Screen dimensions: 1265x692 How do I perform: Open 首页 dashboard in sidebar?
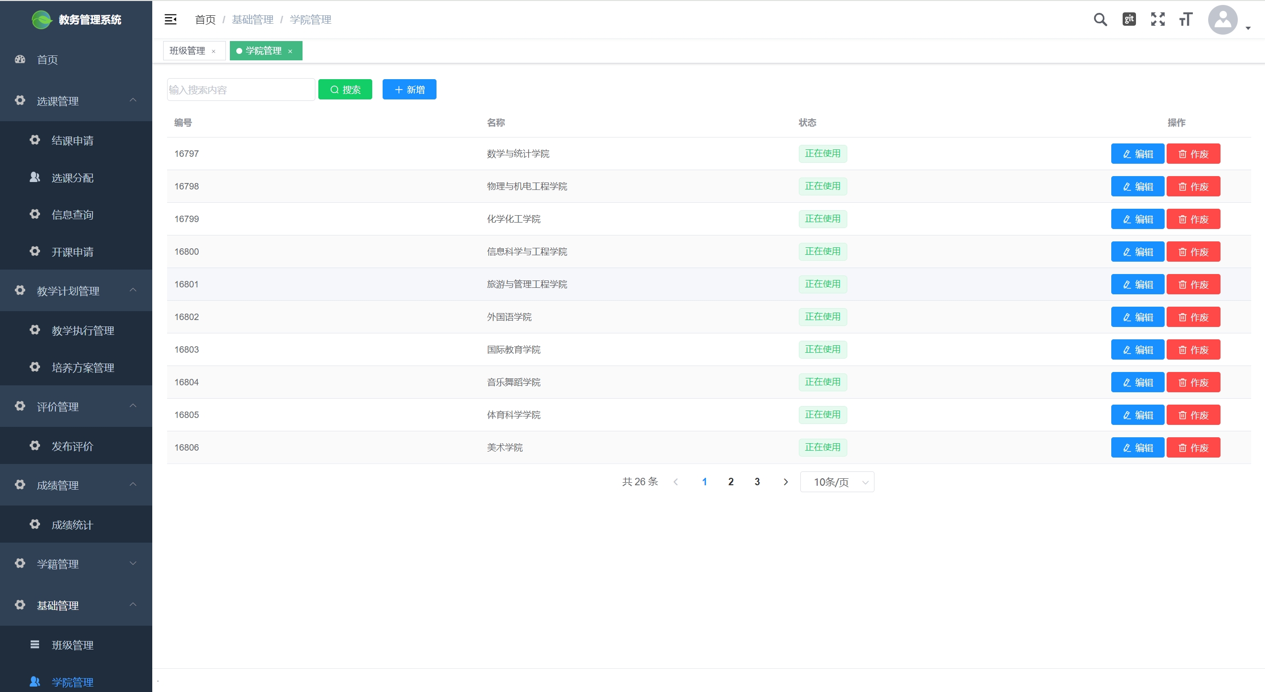(47, 60)
